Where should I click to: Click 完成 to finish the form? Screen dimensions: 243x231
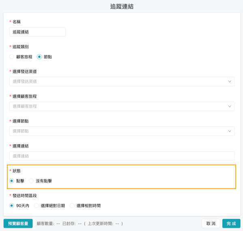point(231,223)
